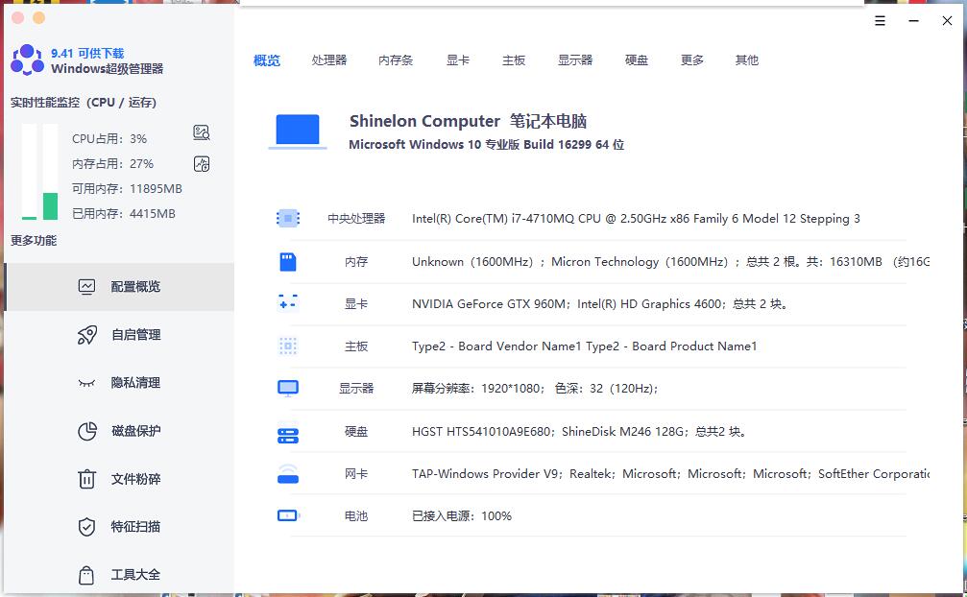Click the 磁盘保护 pie chart icon

click(86, 431)
